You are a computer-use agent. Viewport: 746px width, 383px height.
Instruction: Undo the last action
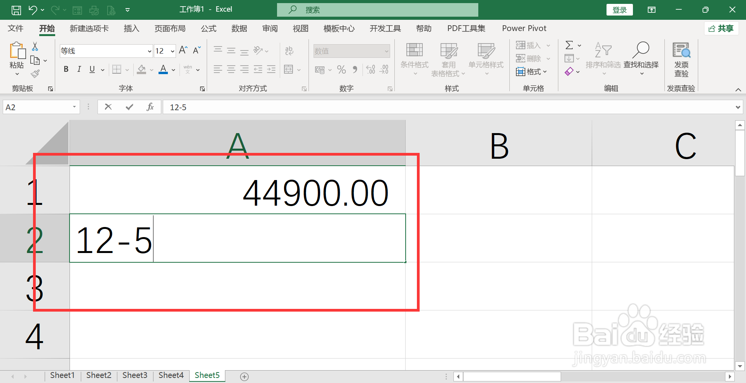pyautogui.click(x=33, y=10)
